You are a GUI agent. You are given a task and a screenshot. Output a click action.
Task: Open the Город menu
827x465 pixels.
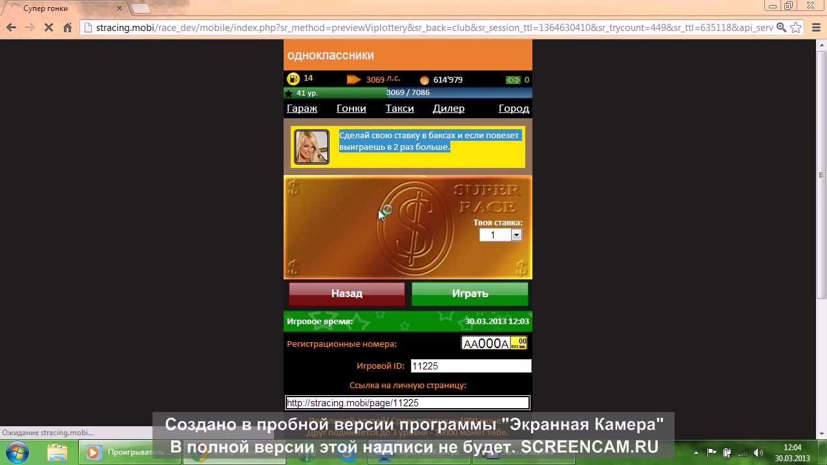tap(514, 108)
